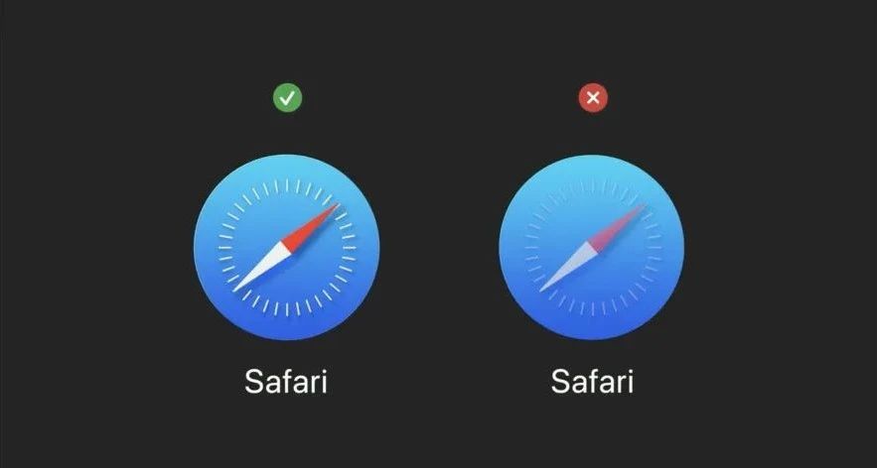Select the bright red needle half in vivid compass
The height and width of the screenshot is (468, 877).
tap(311, 226)
